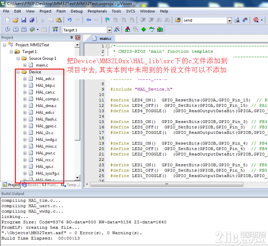Screen dimensions: 268x246
Task: Open the Project menu
Action: [45, 11]
